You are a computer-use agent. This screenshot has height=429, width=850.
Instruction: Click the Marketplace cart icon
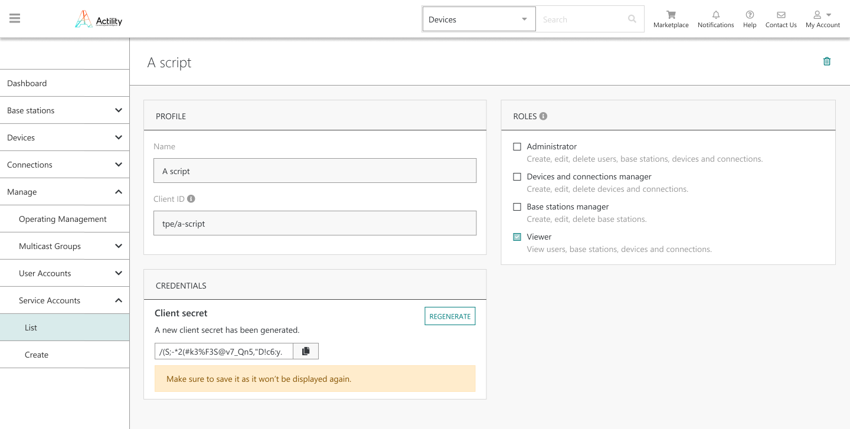pos(671,15)
